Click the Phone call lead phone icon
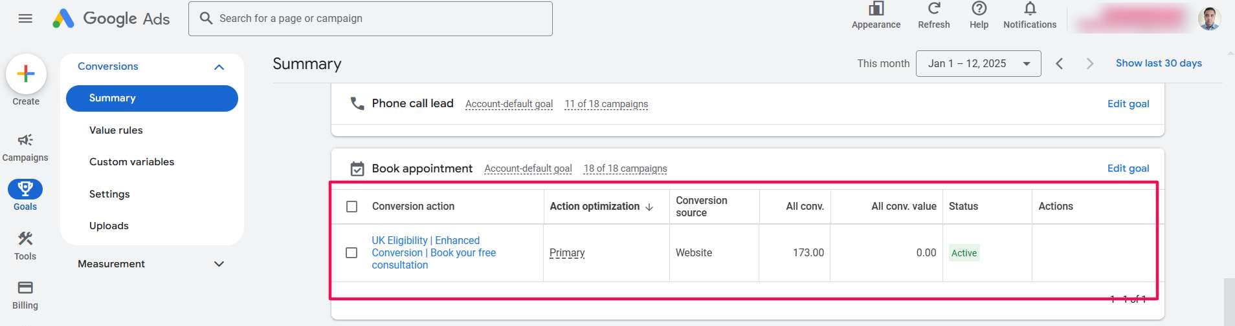This screenshot has width=1235, height=326. click(357, 103)
